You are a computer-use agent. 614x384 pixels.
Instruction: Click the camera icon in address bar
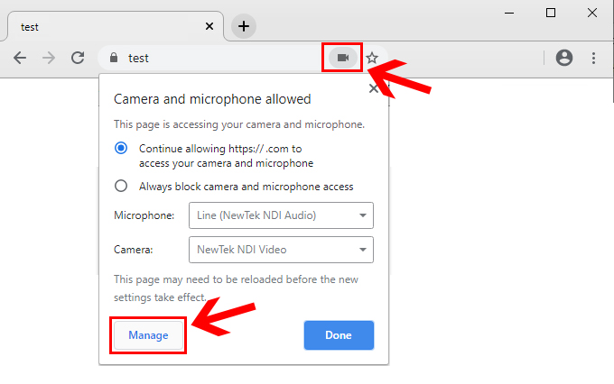(342, 58)
